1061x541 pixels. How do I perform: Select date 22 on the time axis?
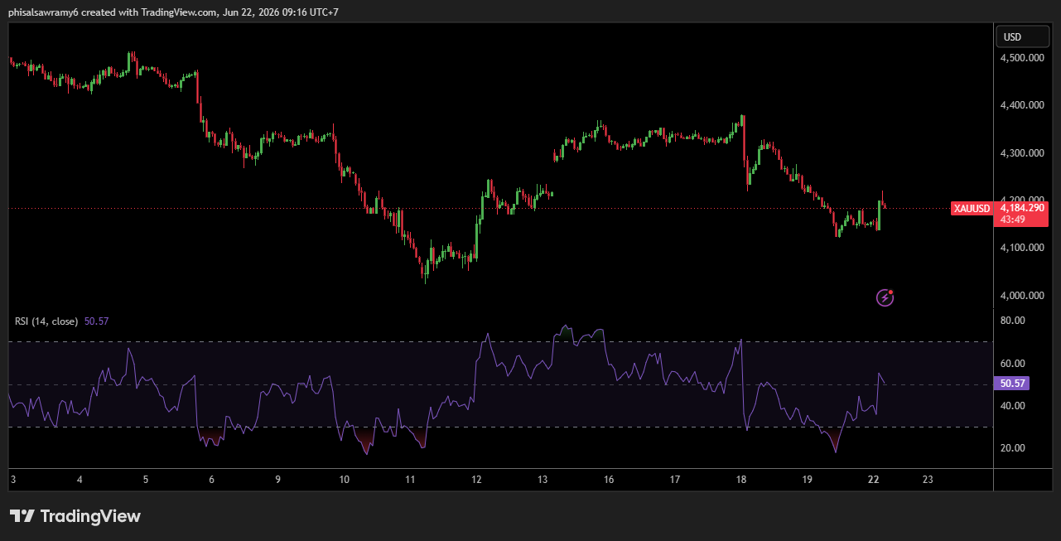click(873, 480)
